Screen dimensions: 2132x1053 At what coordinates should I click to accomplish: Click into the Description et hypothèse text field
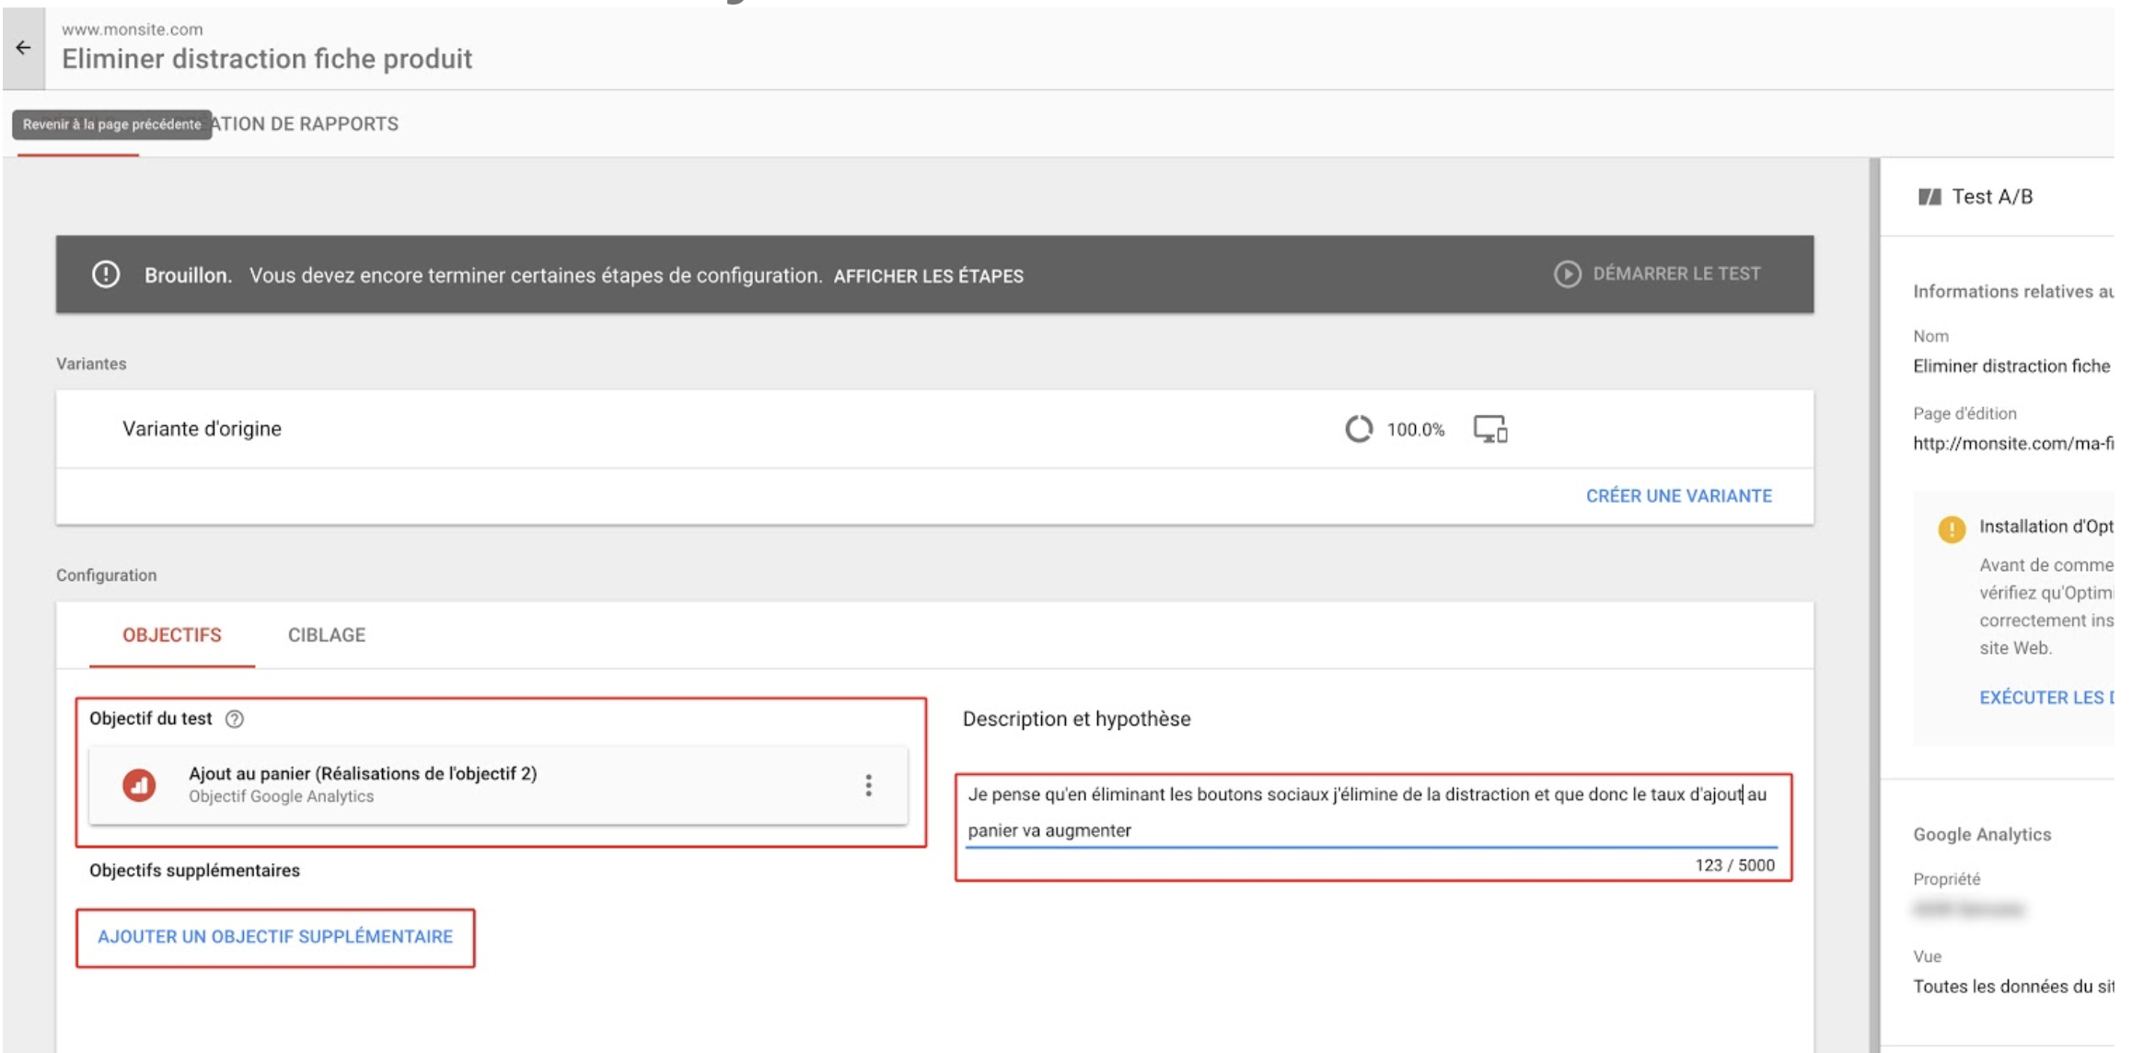[1371, 812]
